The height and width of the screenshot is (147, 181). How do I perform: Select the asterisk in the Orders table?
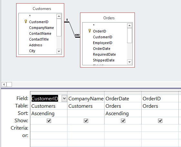point(94,25)
